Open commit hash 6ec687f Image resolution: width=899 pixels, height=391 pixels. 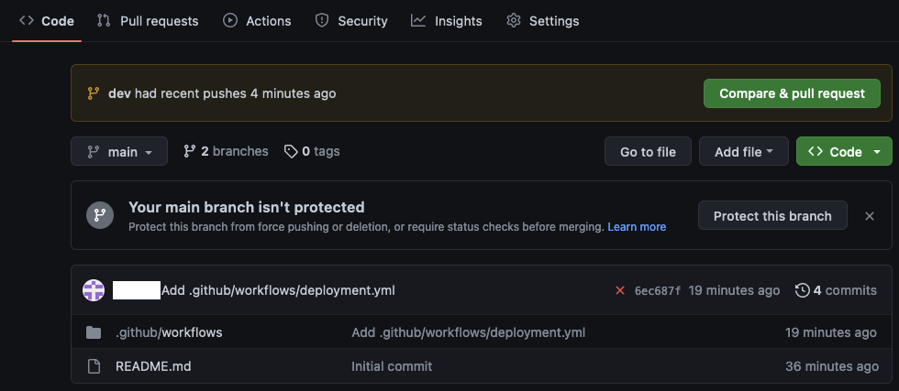(x=658, y=291)
